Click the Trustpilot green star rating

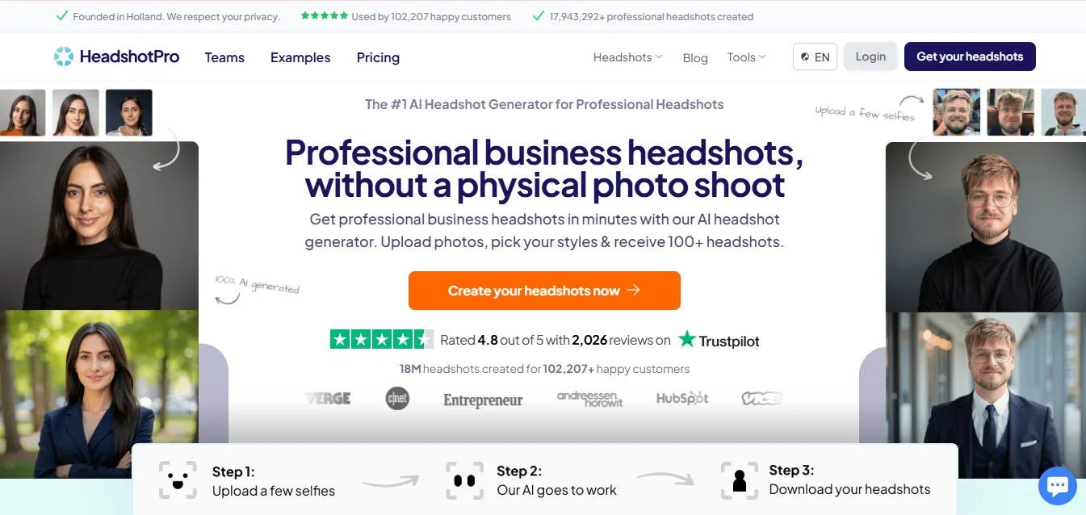click(x=381, y=340)
